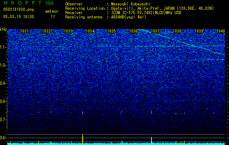Screen dimensions: 229x145
Task: Click the 'Receiving Location' label
Action: point(85,8)
